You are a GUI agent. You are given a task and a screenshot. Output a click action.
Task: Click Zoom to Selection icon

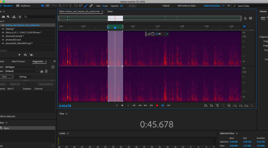click(x=246, y=106)
